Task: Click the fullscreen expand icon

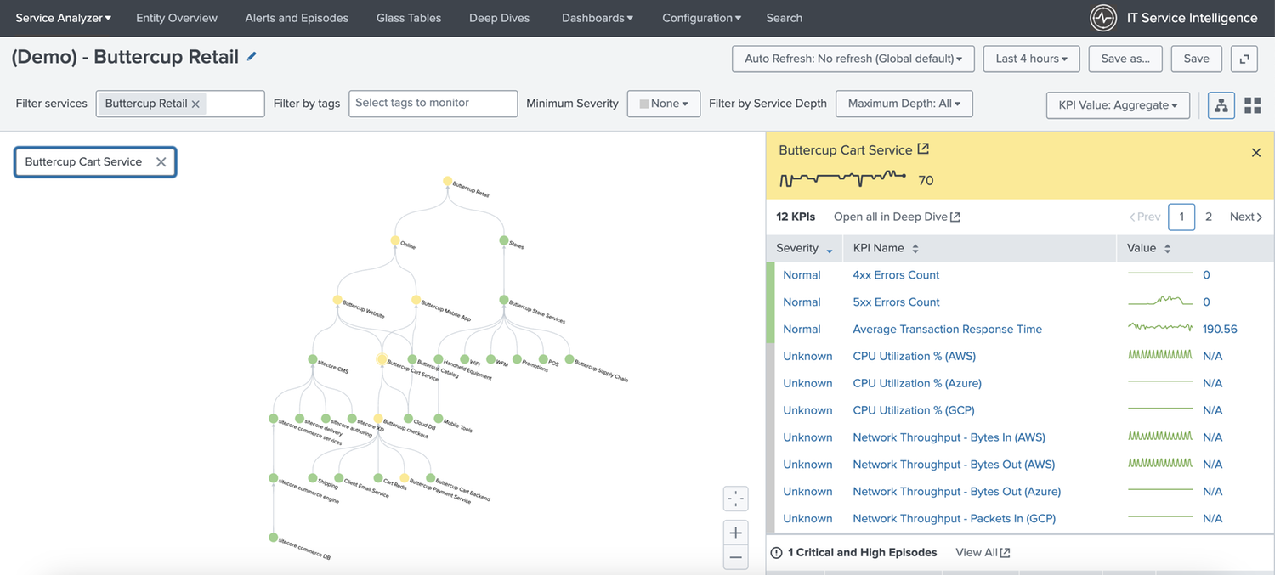Action: coord(1244,59)
